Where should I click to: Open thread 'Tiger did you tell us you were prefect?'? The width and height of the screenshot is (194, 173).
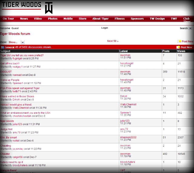22,55
